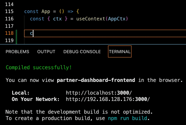Screen dimensions: 186x125
Task: Click the arrow '=>' operator on line 115
Action: pyautogui.click(x=70, y=11)
